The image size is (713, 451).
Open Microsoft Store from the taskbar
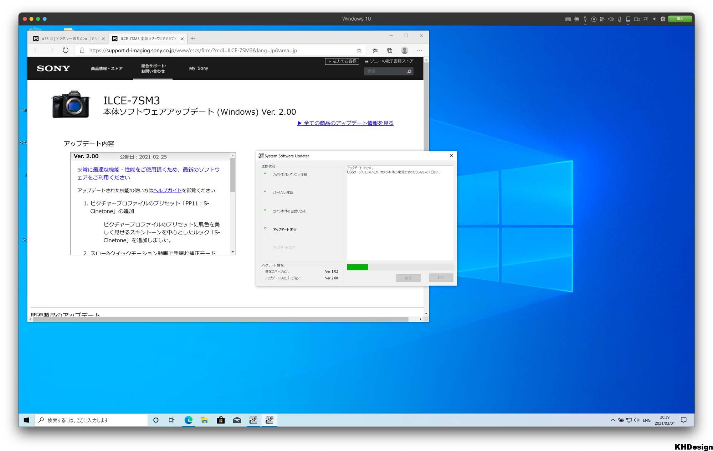pyautogui.click(x=221, y=420)
